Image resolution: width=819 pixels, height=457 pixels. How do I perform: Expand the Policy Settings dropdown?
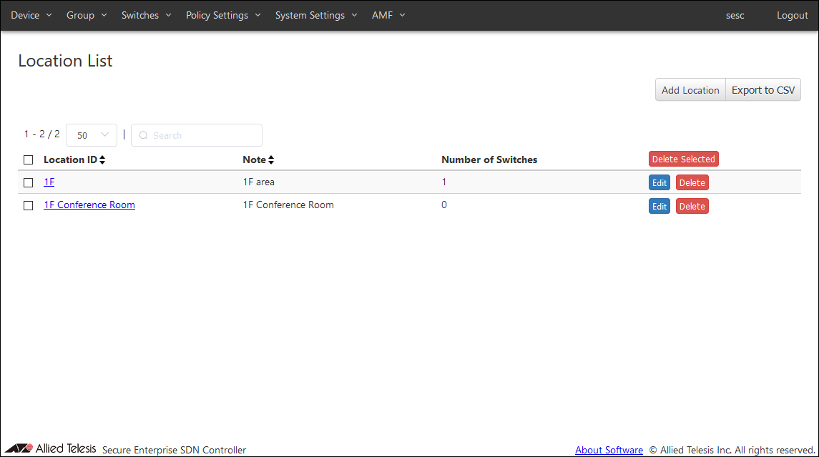223,15
